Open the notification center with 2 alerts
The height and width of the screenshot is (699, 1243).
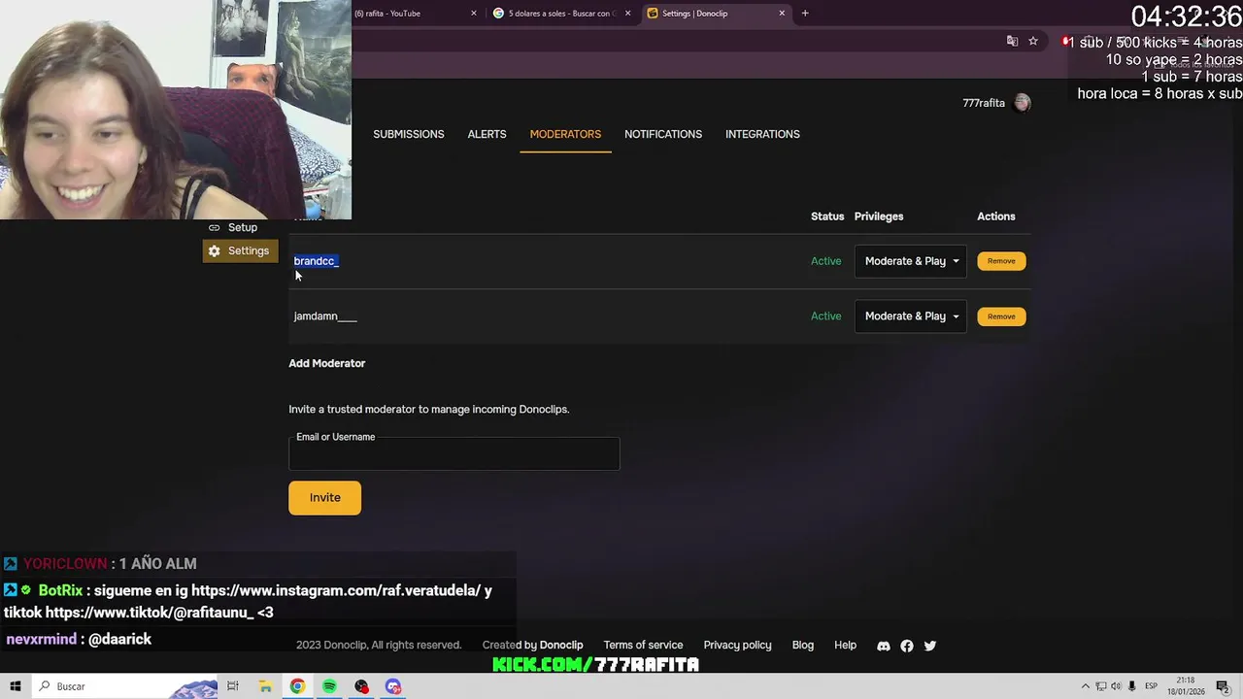point(1223,686)
